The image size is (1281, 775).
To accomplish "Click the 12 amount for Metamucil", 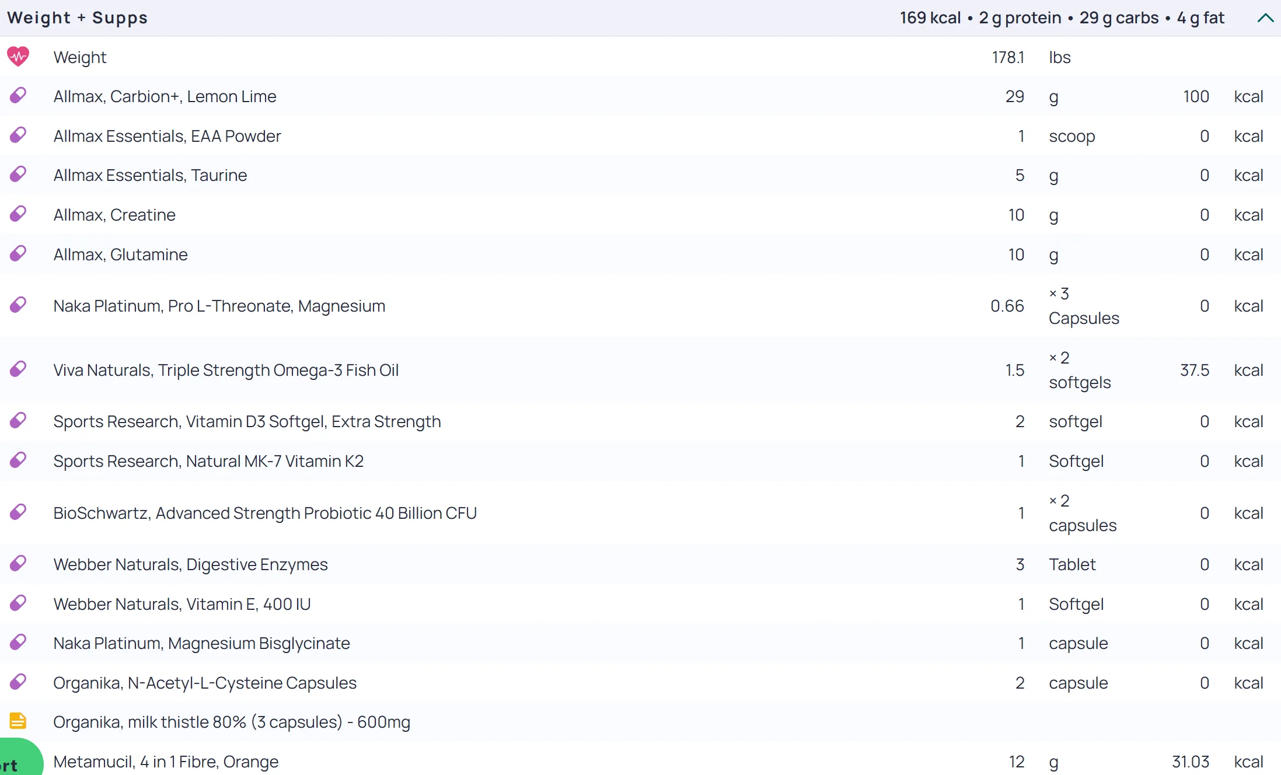I will coord(1017,762).
